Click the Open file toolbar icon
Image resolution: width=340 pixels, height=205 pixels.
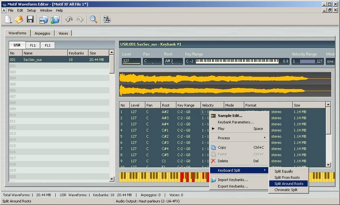19,20
